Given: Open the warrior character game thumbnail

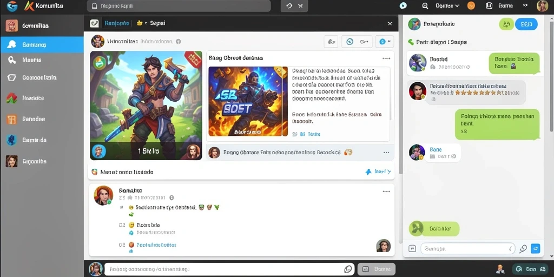Looking at the screenshot, I should coord(146,105).
